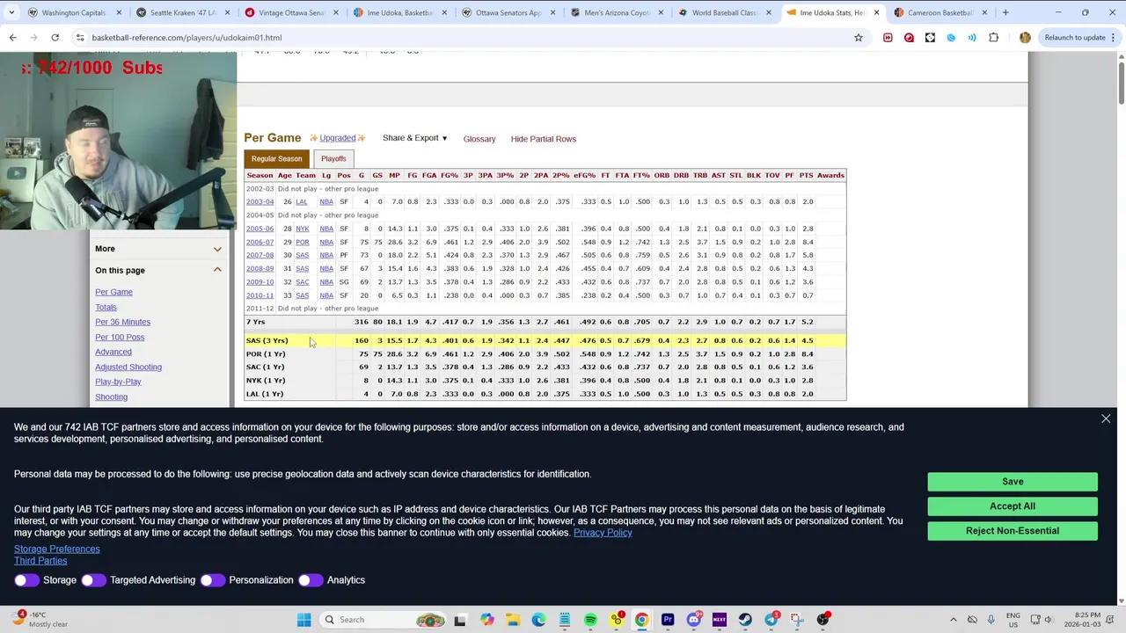Image resolution: width=1126 pixels, height=633 pixels.
Task: Switch to the Regular Season tab
Action: click(x=276, y=159)
